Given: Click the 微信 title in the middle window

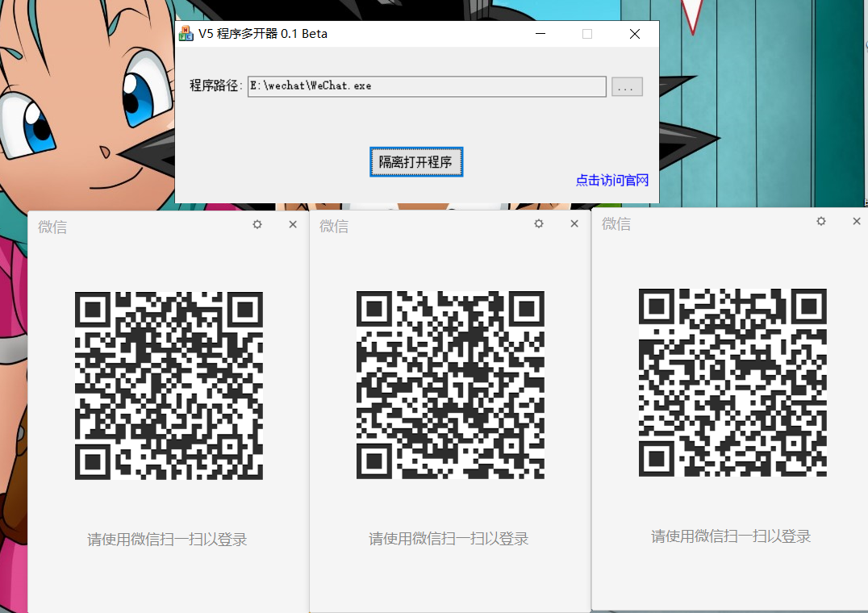Looking at the screenshot, I should [334, 227].
